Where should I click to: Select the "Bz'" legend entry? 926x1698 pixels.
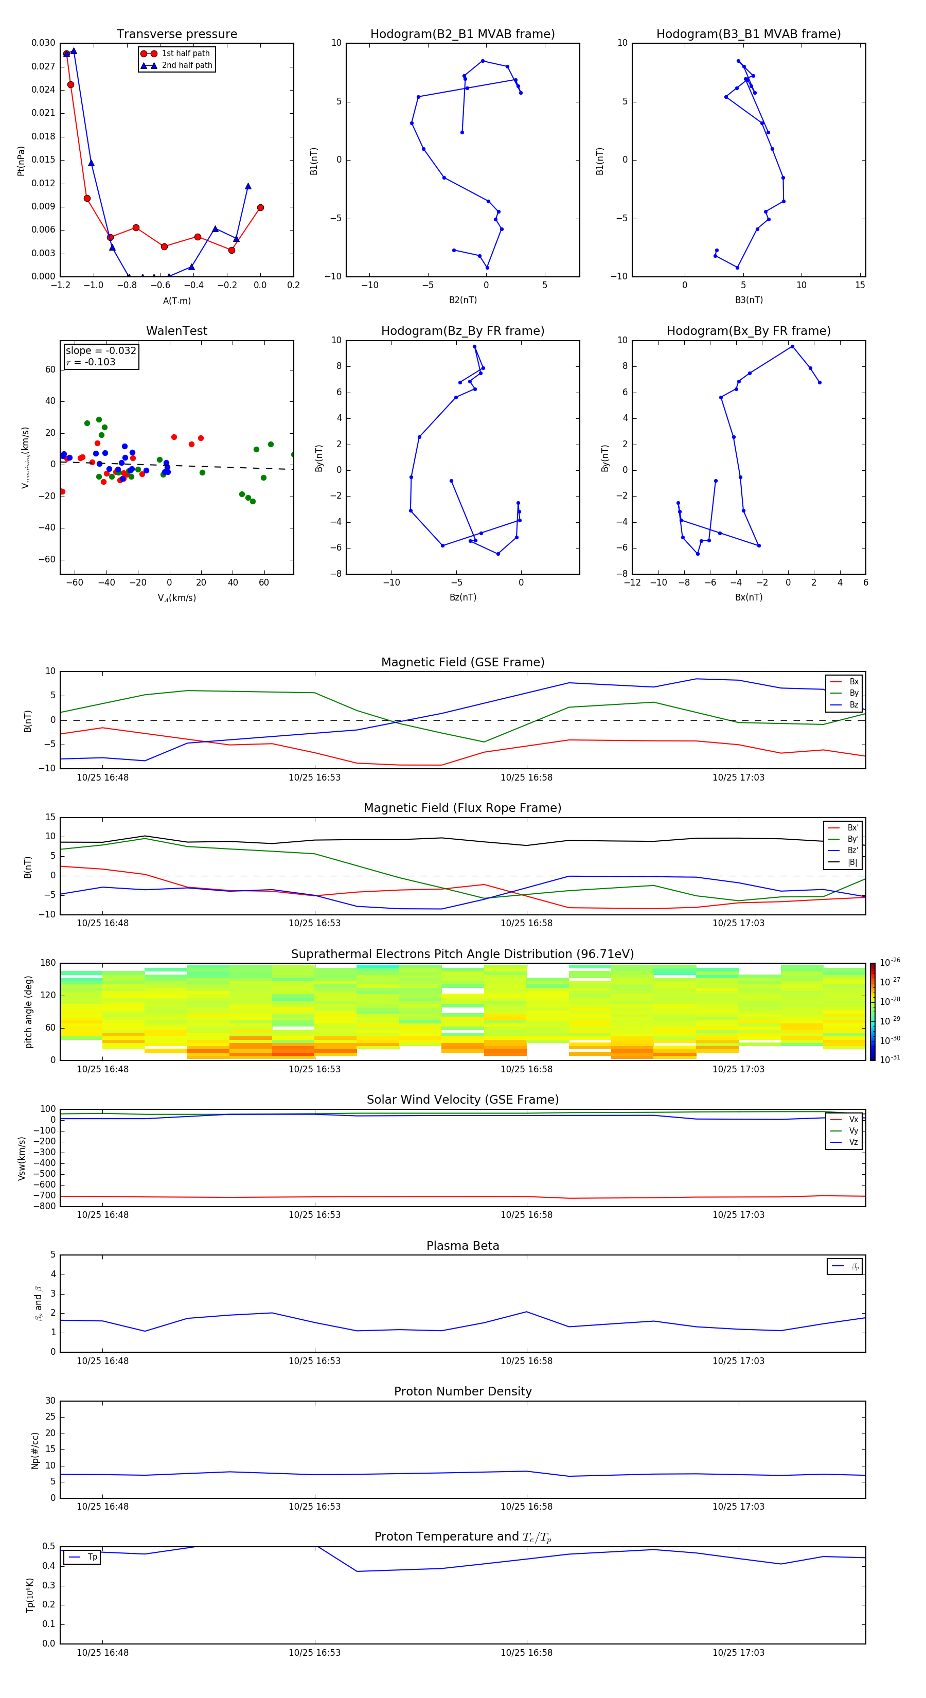click(844, 851)
